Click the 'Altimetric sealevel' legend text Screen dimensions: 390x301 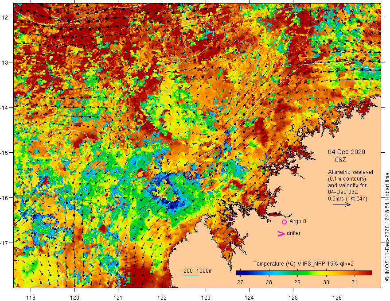[x=351, y=172]
